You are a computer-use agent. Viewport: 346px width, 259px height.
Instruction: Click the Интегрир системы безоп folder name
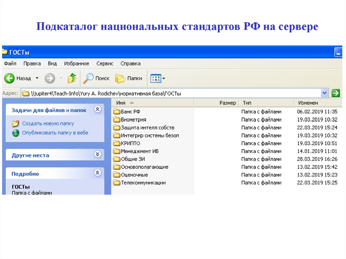point(150,135)
